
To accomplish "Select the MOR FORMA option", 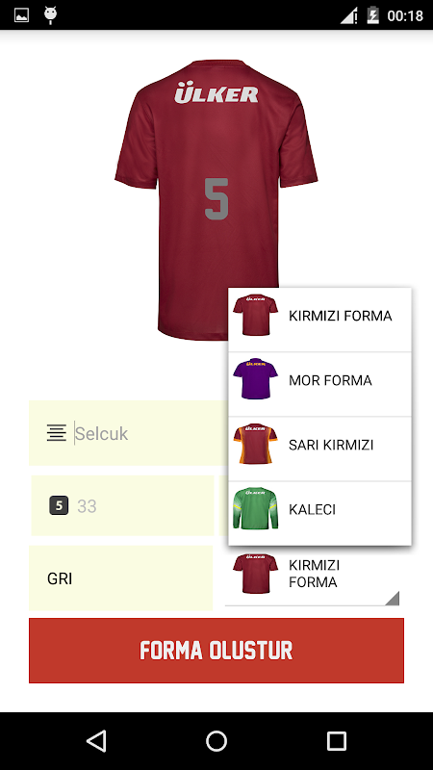I will [x=320, y=384].
